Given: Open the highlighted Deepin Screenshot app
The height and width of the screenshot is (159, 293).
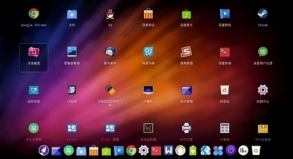Looking at the screenshot, I should click(34, 52).
